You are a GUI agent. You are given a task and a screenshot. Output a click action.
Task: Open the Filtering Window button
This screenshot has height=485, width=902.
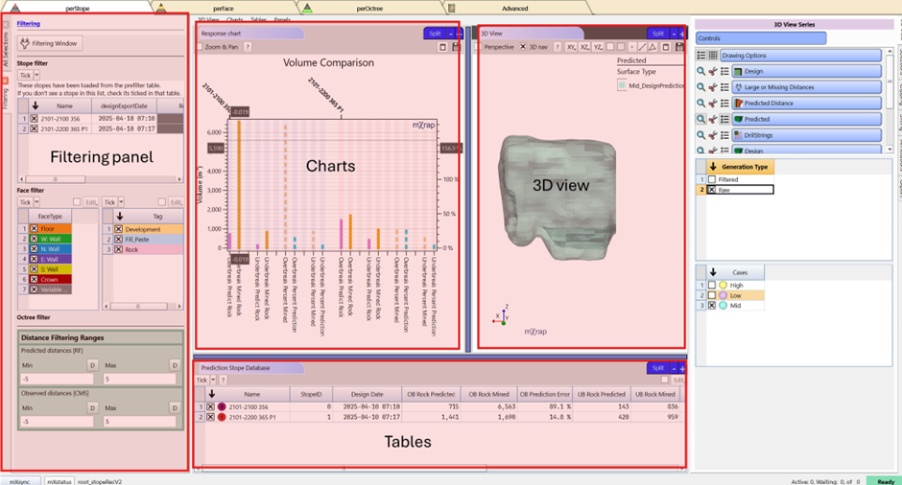tap(50, 43)
